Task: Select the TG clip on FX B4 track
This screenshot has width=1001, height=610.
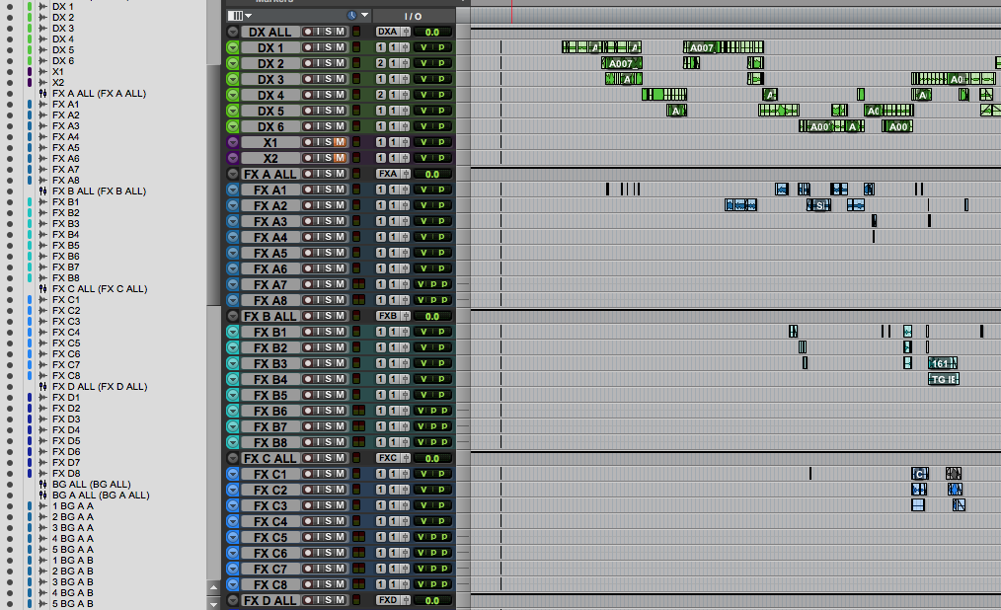Action: click(x=944, y=379)
